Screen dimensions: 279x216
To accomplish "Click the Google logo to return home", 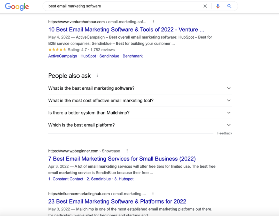I will click(x=17, y=7).
